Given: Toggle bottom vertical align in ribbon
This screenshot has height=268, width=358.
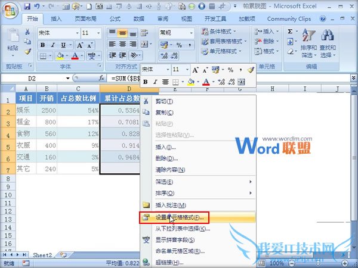Looking at the screenshot, I should [x=133, y=33].
